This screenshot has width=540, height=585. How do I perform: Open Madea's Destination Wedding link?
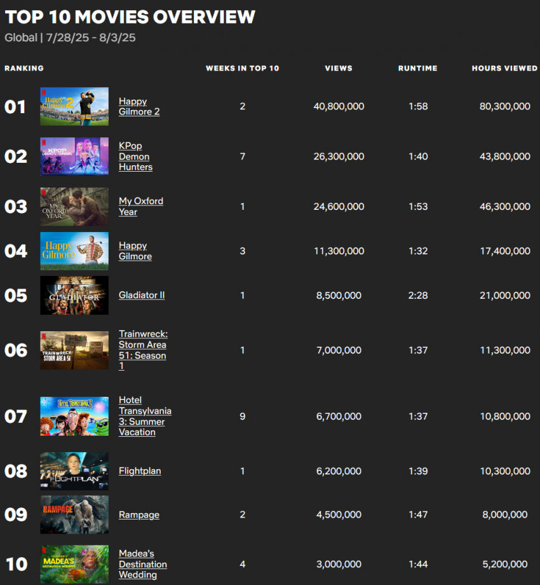tap(143, 564)
